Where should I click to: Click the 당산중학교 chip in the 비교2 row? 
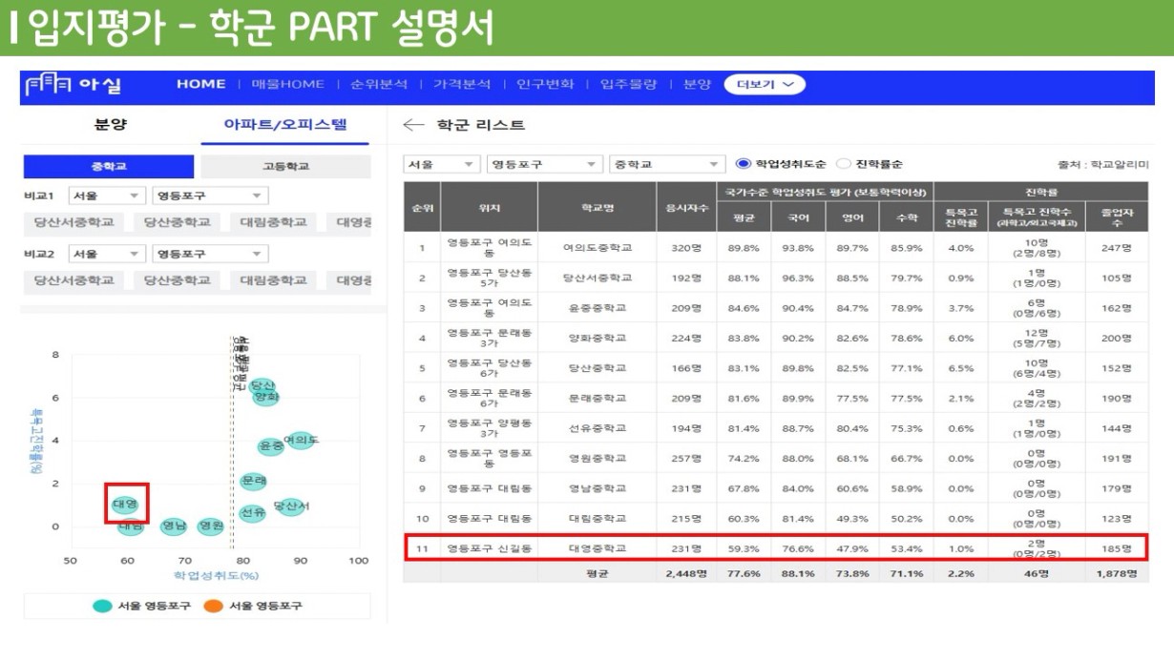[178, 280]
